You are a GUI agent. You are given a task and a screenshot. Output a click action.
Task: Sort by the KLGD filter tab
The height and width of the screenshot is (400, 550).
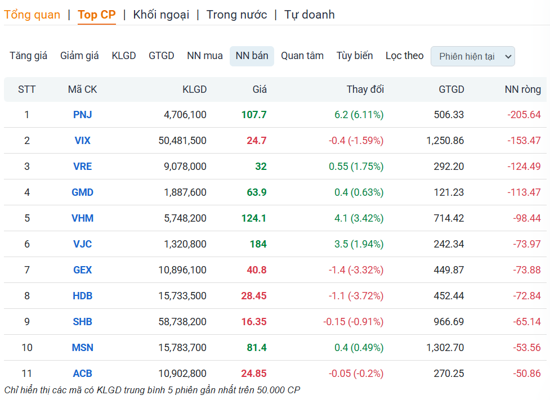tap(124, 56)
